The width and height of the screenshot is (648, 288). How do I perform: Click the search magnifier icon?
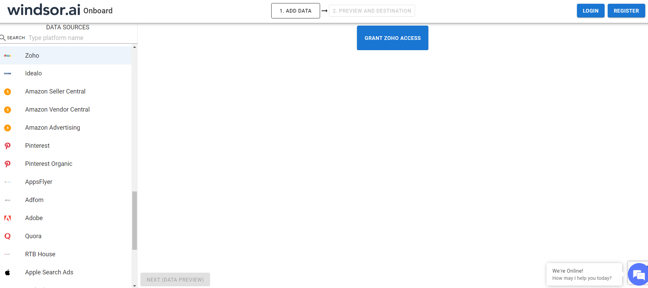point(3,38)
